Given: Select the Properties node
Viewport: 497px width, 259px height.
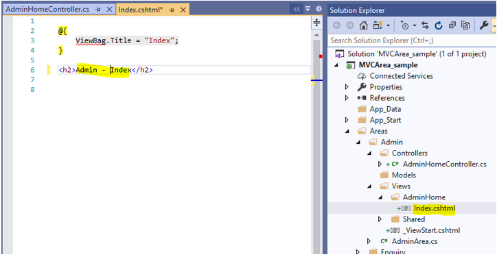Looking at the screenshot, I should coord(386,87).
